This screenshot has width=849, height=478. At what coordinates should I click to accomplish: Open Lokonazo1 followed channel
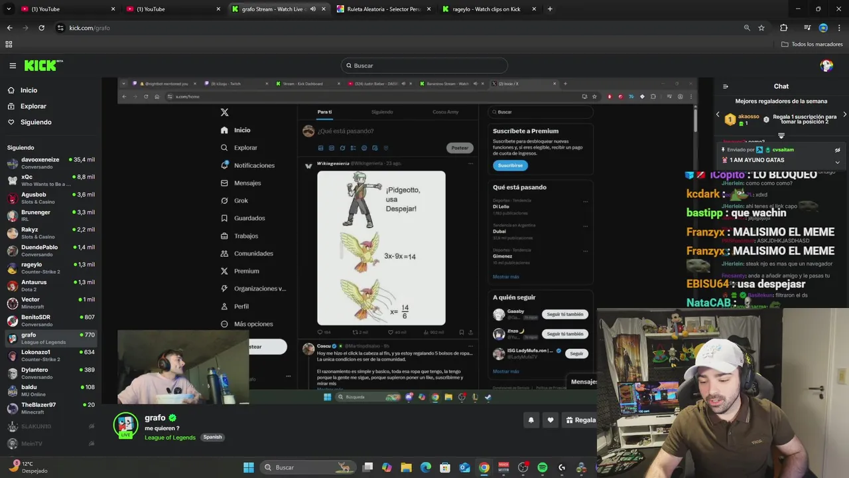click(51, 356)
